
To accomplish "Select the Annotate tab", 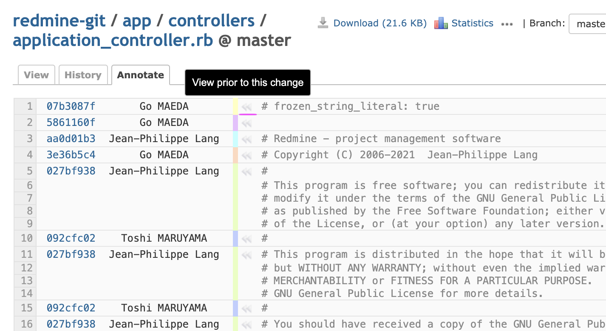I will point(141,75).
